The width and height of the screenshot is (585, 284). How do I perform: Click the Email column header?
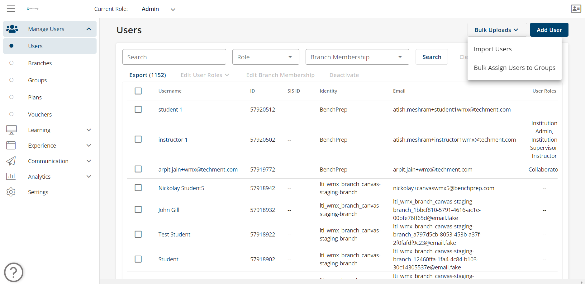click(x=399, y=91)
